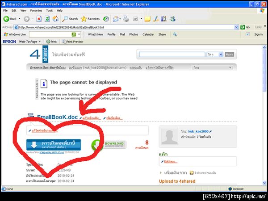The width and height of the screenshot is (268, 201).
Task: Open the Search pane in the toolbar
Action: tap(70, 19)
